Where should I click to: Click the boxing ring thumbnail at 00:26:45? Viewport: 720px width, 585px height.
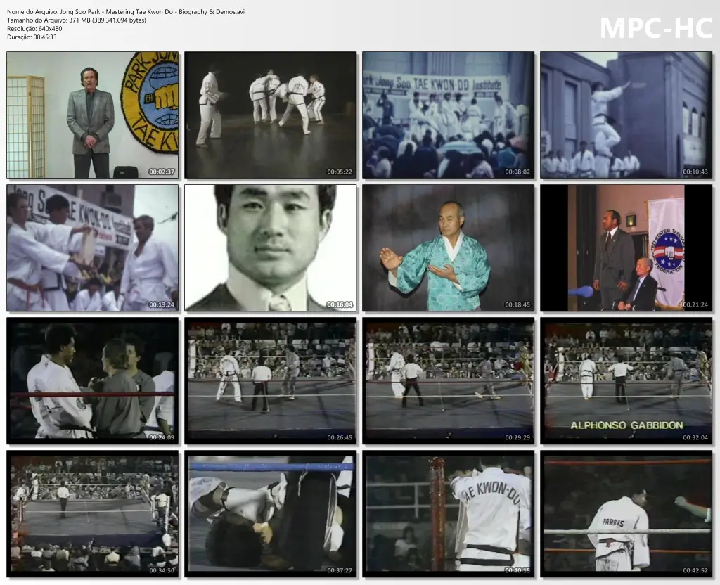pos(271,380)
